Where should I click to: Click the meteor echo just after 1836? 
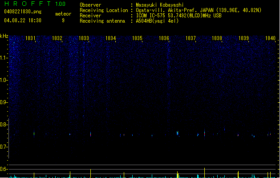coord(178,133)
